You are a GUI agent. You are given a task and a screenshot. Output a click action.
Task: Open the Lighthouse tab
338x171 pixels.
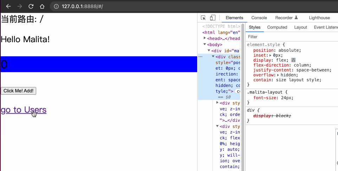tap(319, 18)
